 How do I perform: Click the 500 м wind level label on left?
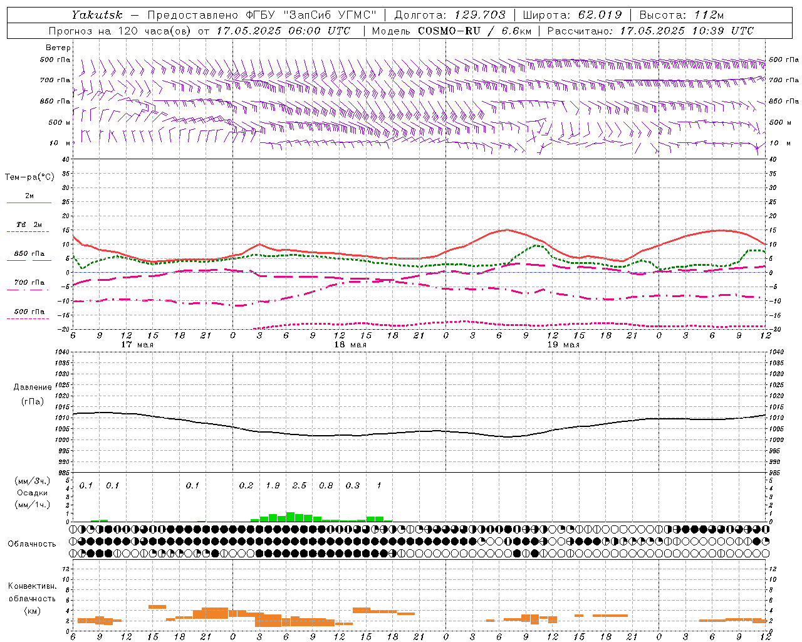60,122
